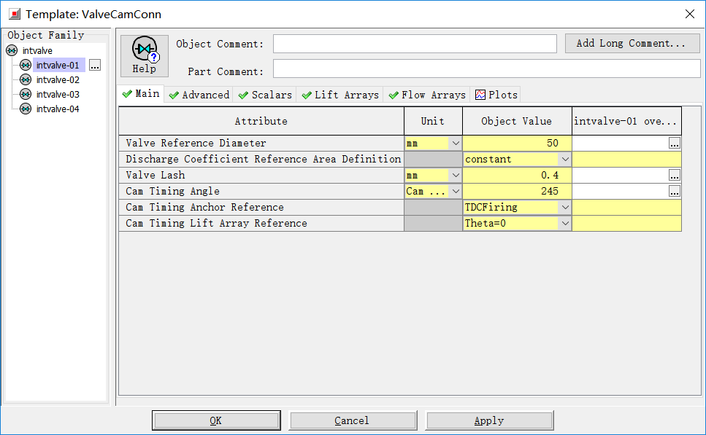This screenshot has height=435, width=706.
Task: Select the intvalve root object icon
Action: click(x=12, y=51)
